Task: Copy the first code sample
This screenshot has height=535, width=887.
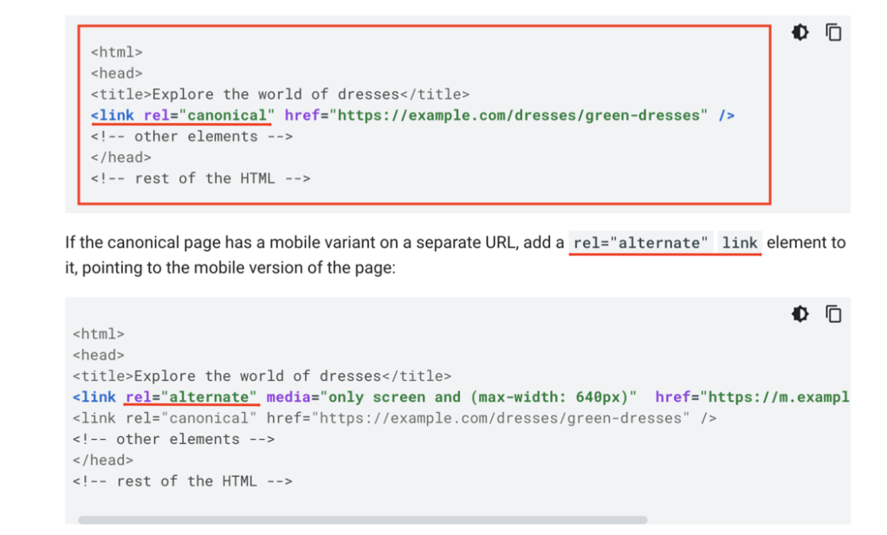Action: [833, 32]
